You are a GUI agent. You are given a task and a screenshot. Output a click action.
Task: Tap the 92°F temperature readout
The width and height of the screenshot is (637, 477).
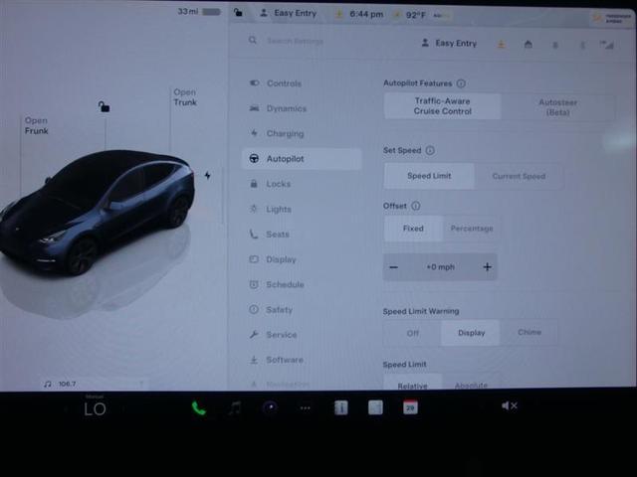[416, 15]
